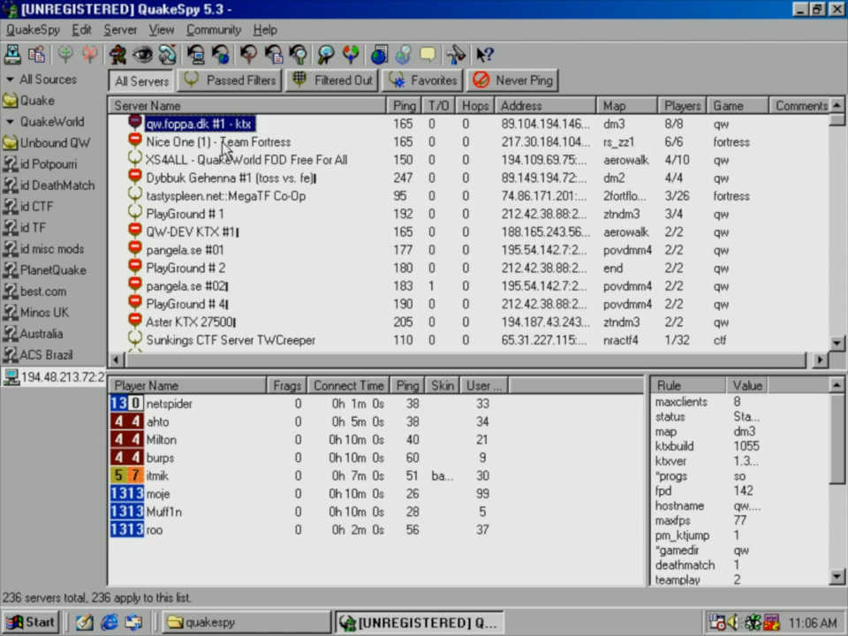Open the Edit menu

tap(81, 30)
